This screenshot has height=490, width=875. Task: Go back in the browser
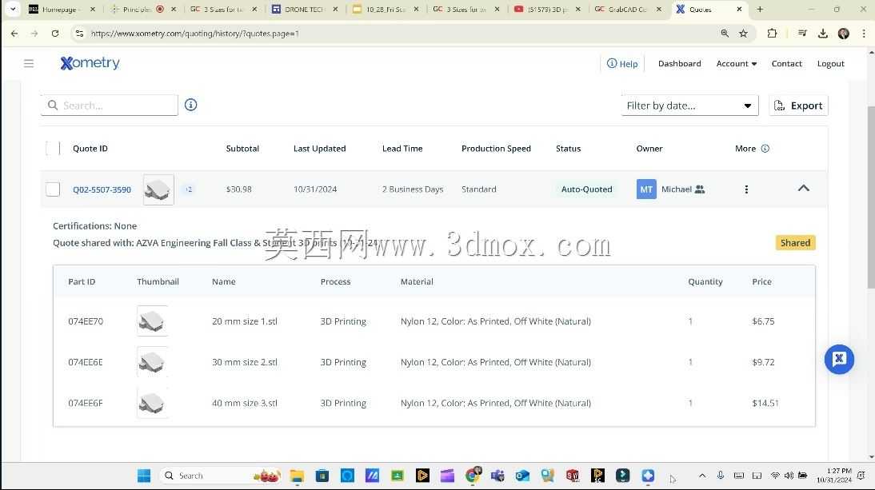coord(14,34)
